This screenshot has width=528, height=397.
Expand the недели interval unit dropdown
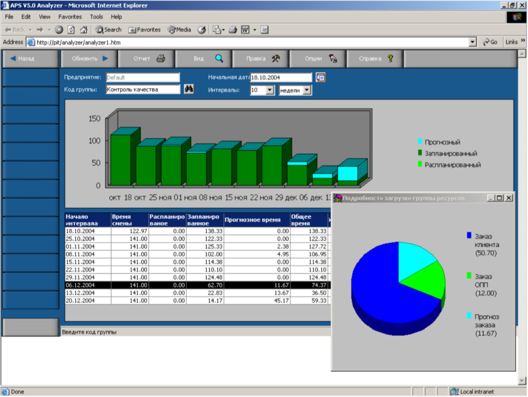[307, 91]
